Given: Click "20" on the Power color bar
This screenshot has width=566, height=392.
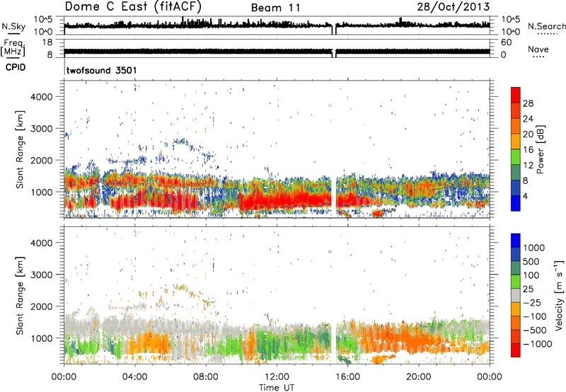Looking at the screenshot, I should pos(528,134).
